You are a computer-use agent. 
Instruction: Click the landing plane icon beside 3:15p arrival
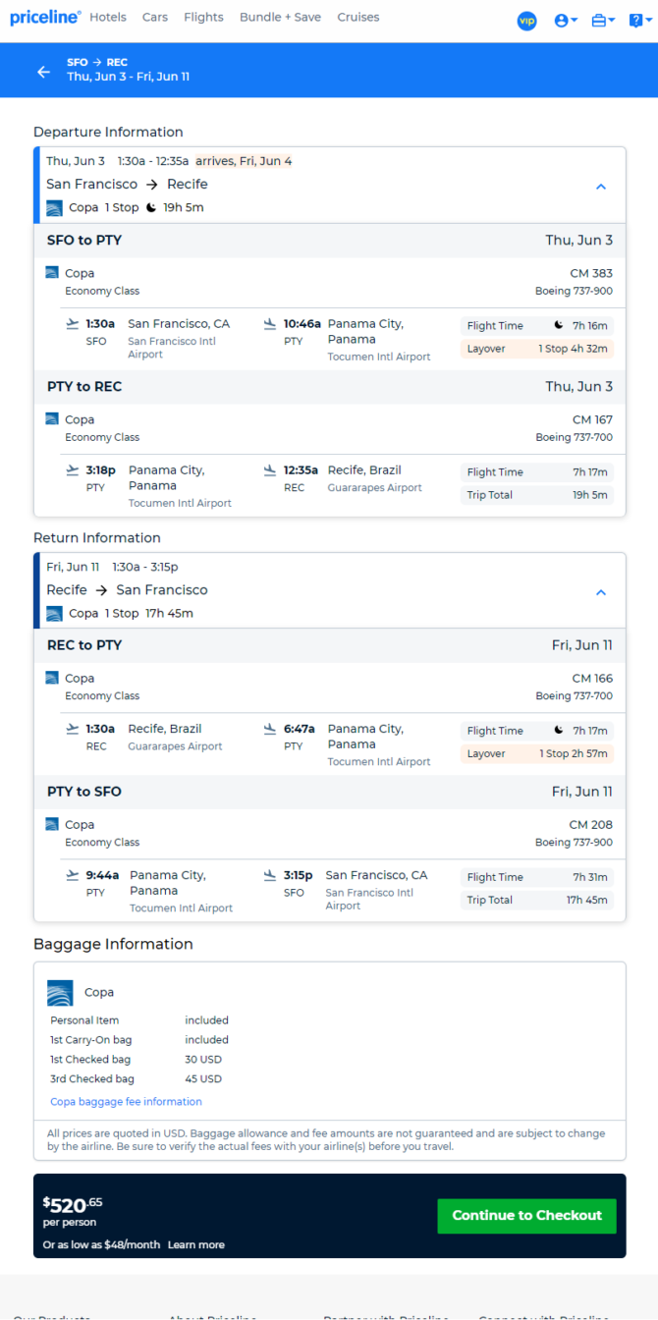point(270,875)
